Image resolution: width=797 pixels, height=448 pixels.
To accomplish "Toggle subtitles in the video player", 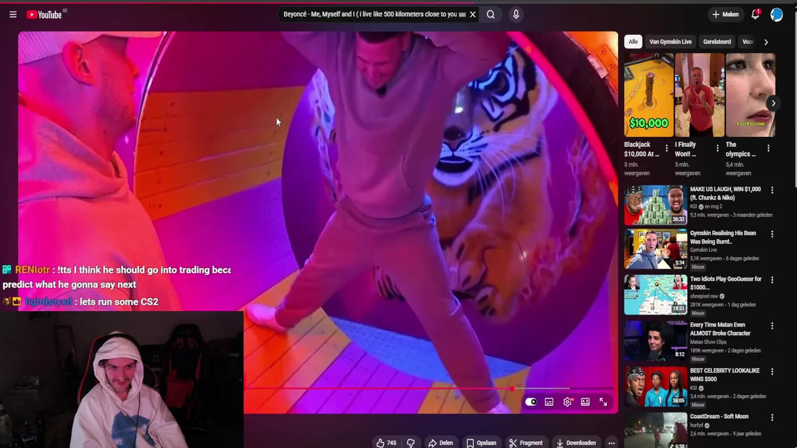I will tap(549, 402).
